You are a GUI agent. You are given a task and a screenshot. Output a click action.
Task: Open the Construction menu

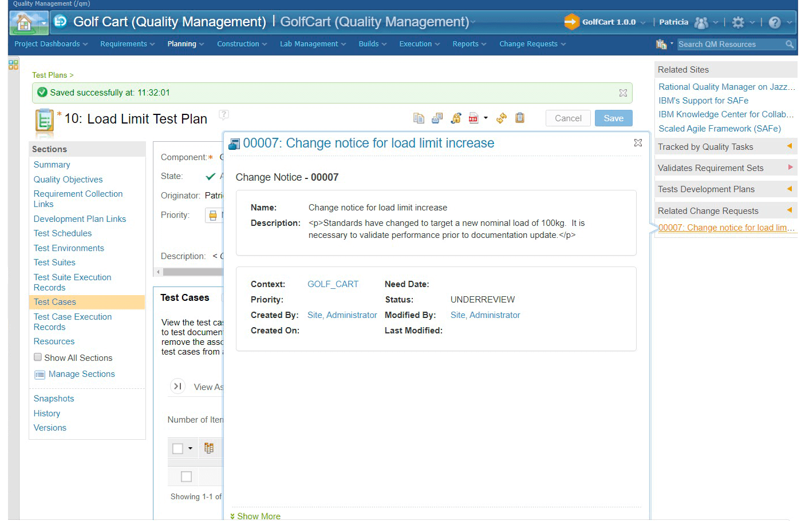point(242,44)
